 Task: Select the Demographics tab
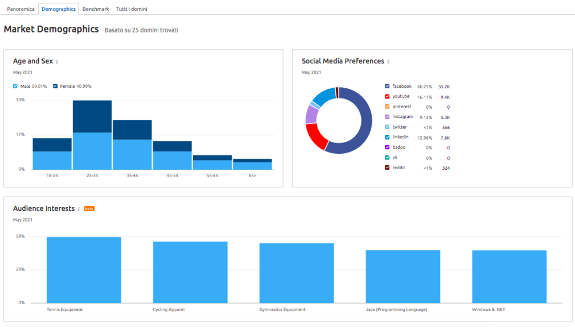59,9
